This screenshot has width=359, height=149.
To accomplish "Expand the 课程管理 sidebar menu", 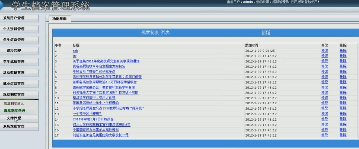I will (19, 51).
